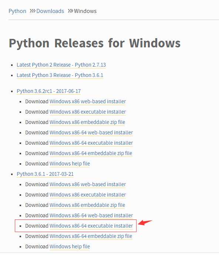Download 3.6.1 Windows x86-64 web-based installer

[91, 215]
